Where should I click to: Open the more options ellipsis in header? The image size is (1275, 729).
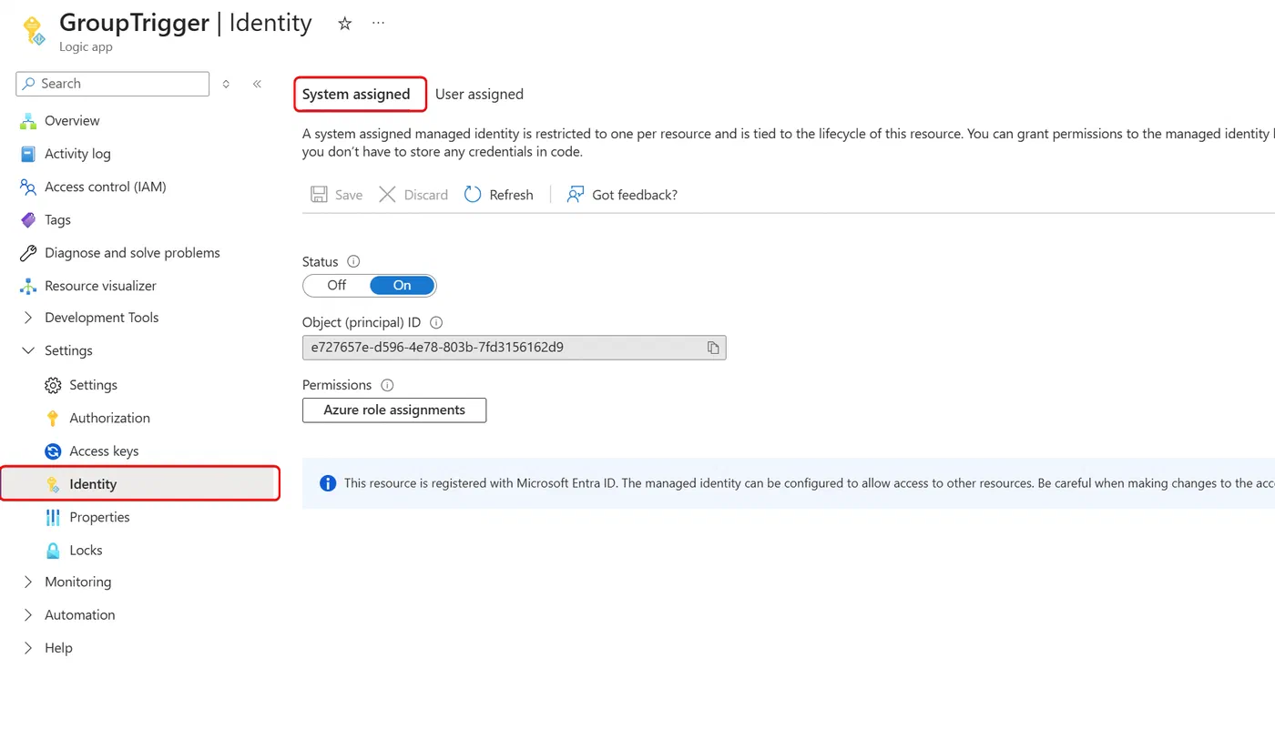click(x=379, y=24)
